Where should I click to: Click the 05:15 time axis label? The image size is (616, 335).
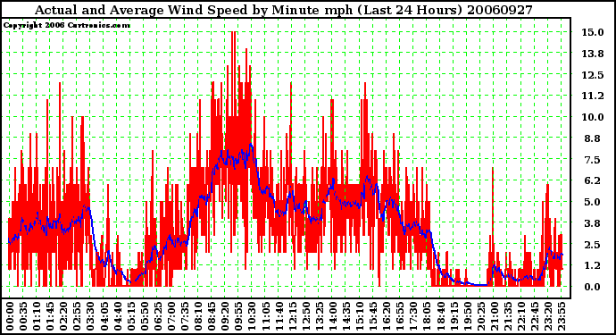131,316
